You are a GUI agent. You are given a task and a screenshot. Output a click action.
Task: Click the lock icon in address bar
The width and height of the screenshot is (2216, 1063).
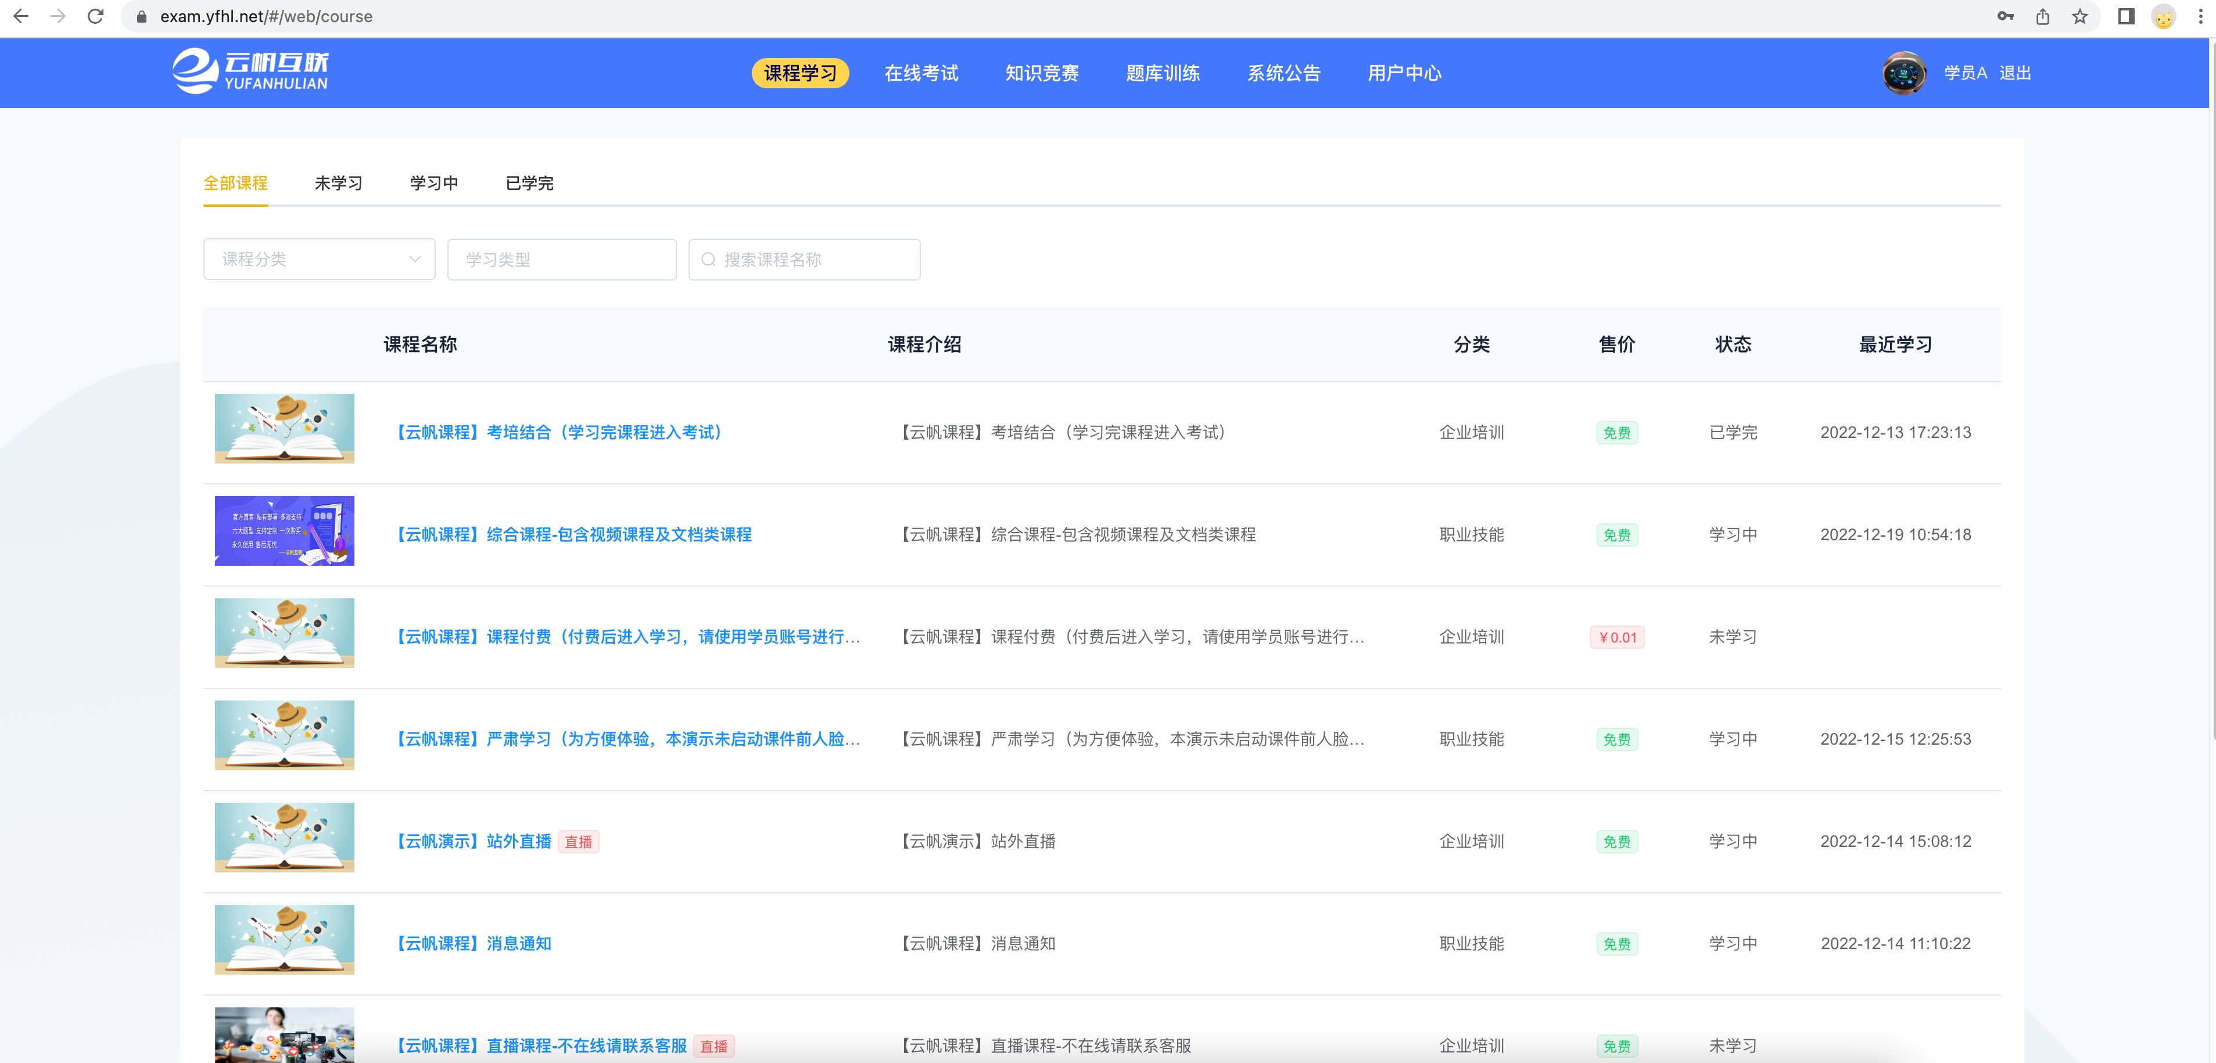141,16
